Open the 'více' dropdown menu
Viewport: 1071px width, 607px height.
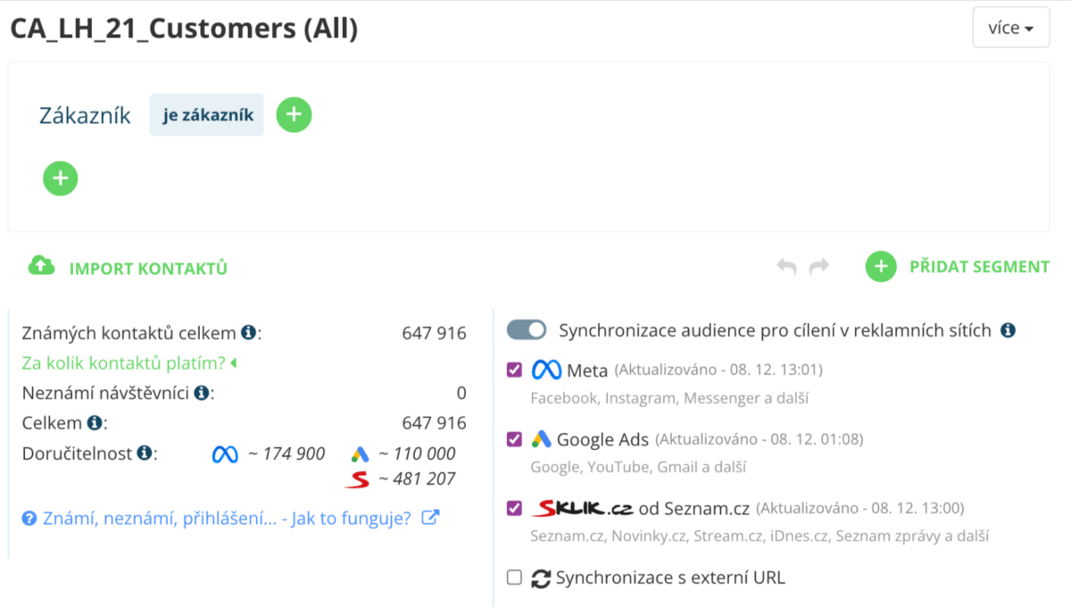1010,28
